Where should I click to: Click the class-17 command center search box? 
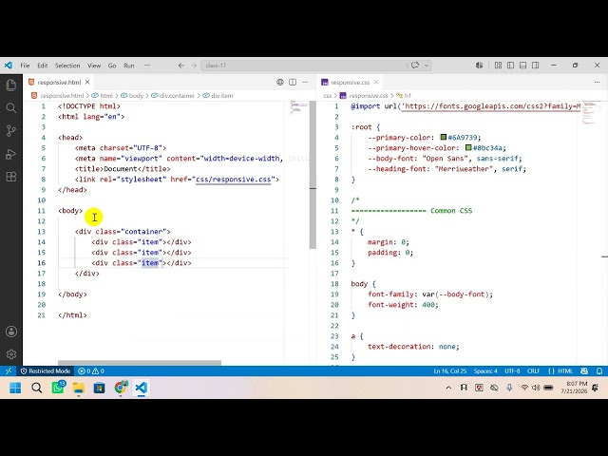(304, 66)
